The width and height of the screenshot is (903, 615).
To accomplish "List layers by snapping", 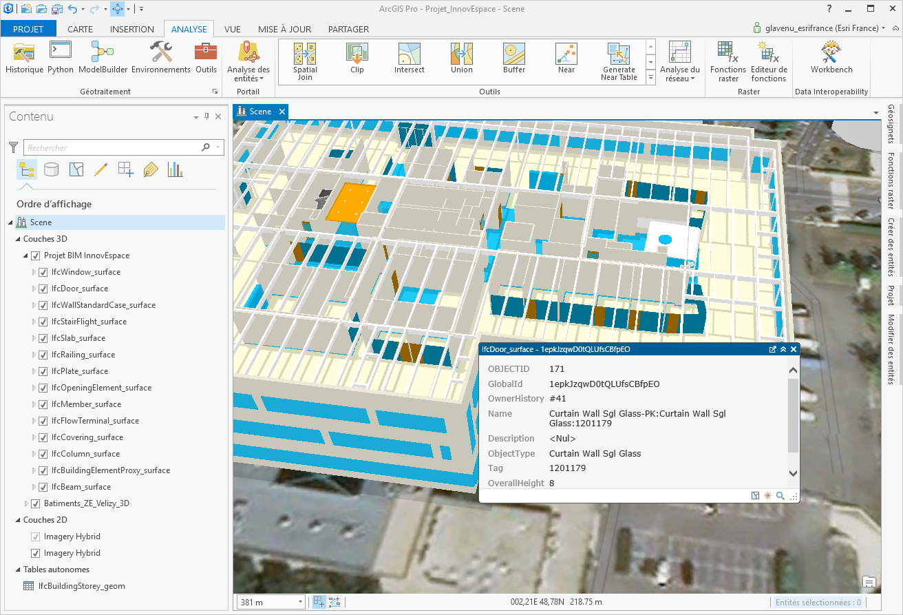I will pyautogui.click(x=126, y=169).
